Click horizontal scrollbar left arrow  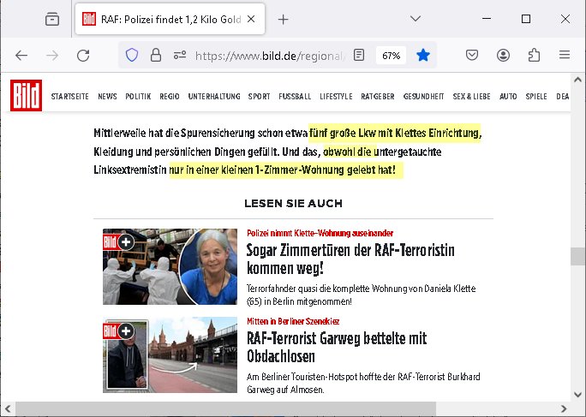9,408
